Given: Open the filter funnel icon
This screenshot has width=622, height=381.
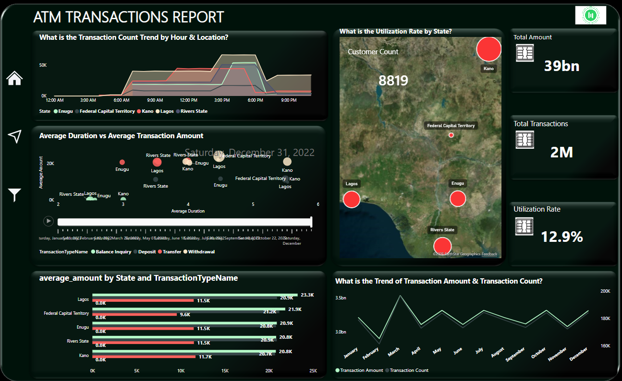Looking at the screenshot, I should [14, 195].
